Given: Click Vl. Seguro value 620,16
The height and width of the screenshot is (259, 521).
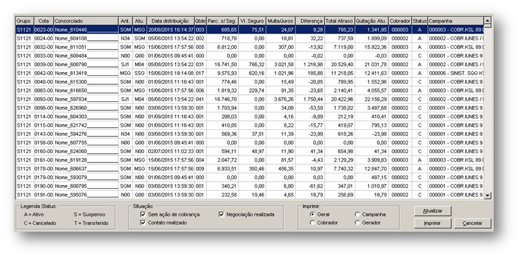Looking at the screenshot, I should (x=252, y=73).
